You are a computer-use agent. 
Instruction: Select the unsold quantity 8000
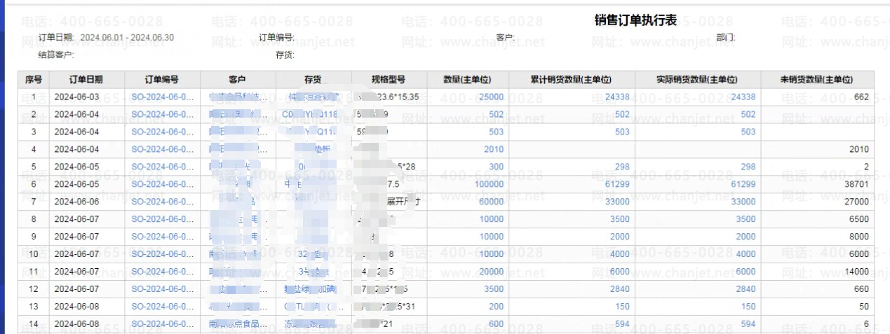point(858,237)
